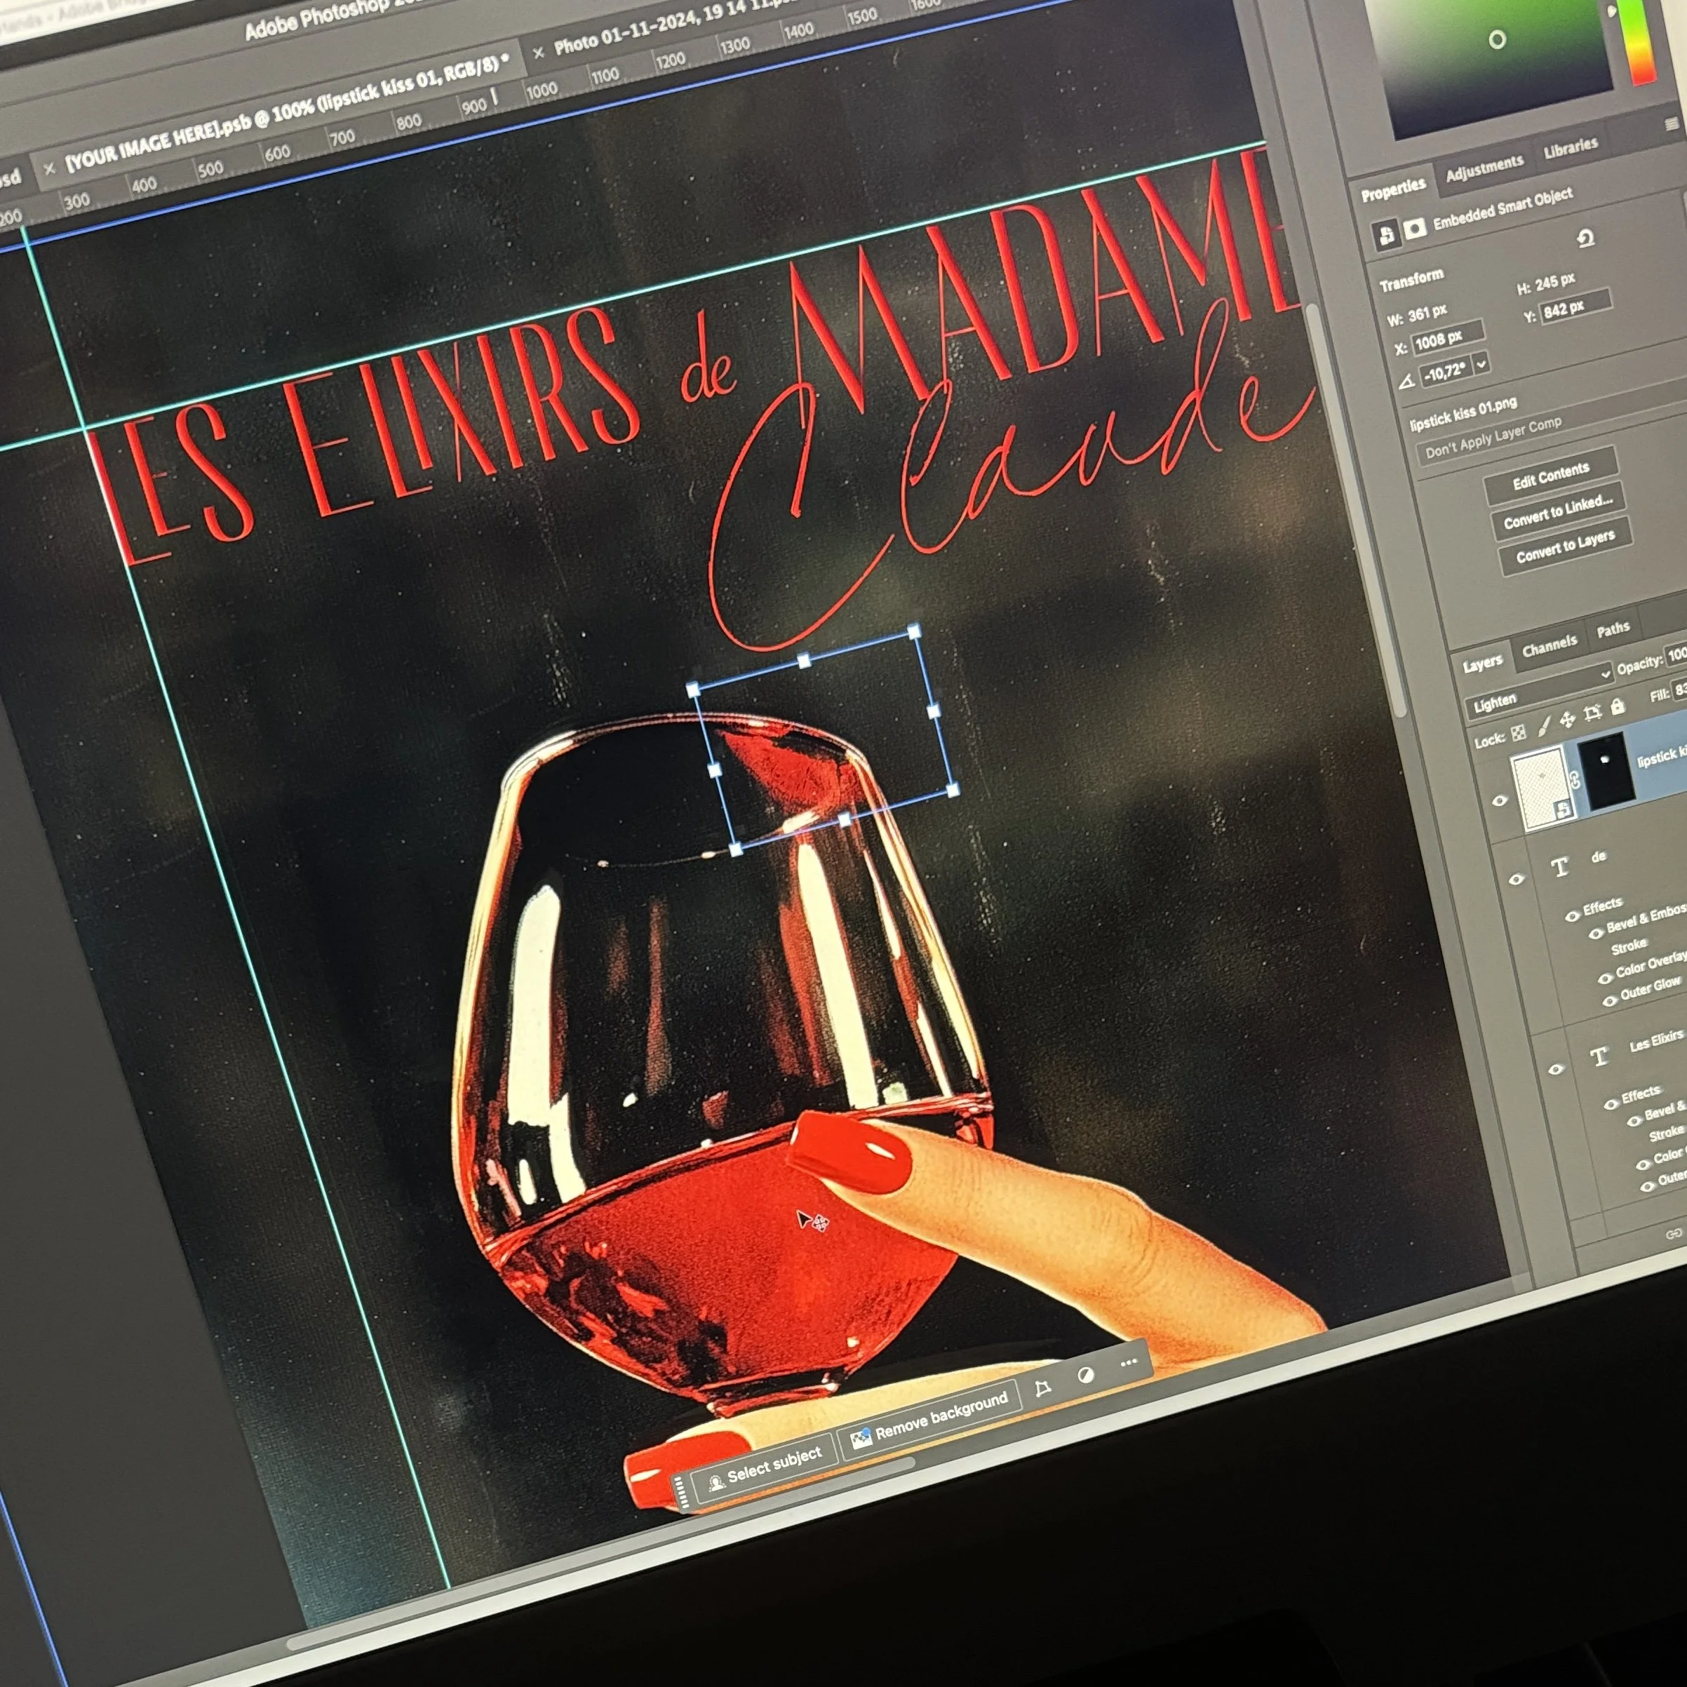Hide the Les Elixirs text layer
This screenshot has height=1687, width=1687.
click(x=1556, y=1069)
